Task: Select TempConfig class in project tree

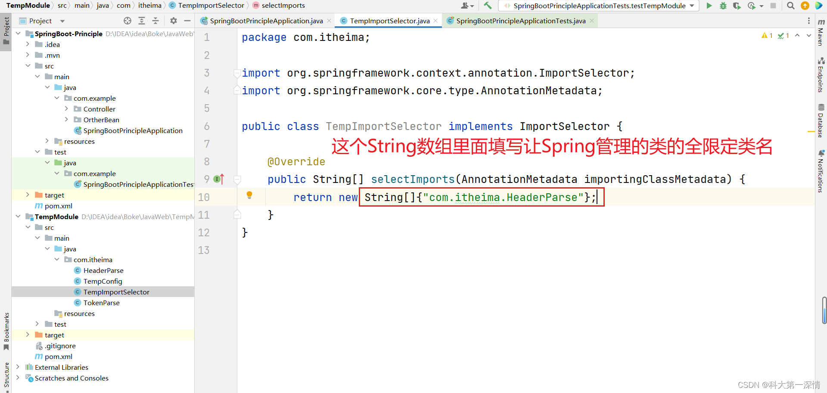Action: tap(103, 281)
